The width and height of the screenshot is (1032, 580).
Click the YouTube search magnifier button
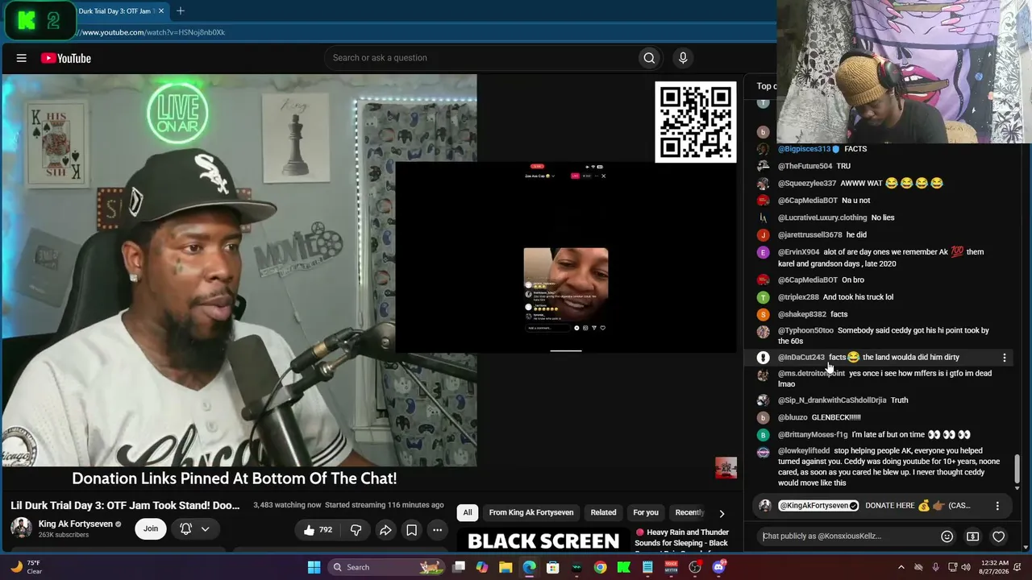coord(649,58)
